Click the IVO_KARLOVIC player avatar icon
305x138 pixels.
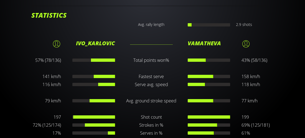[x=57, y=44]
